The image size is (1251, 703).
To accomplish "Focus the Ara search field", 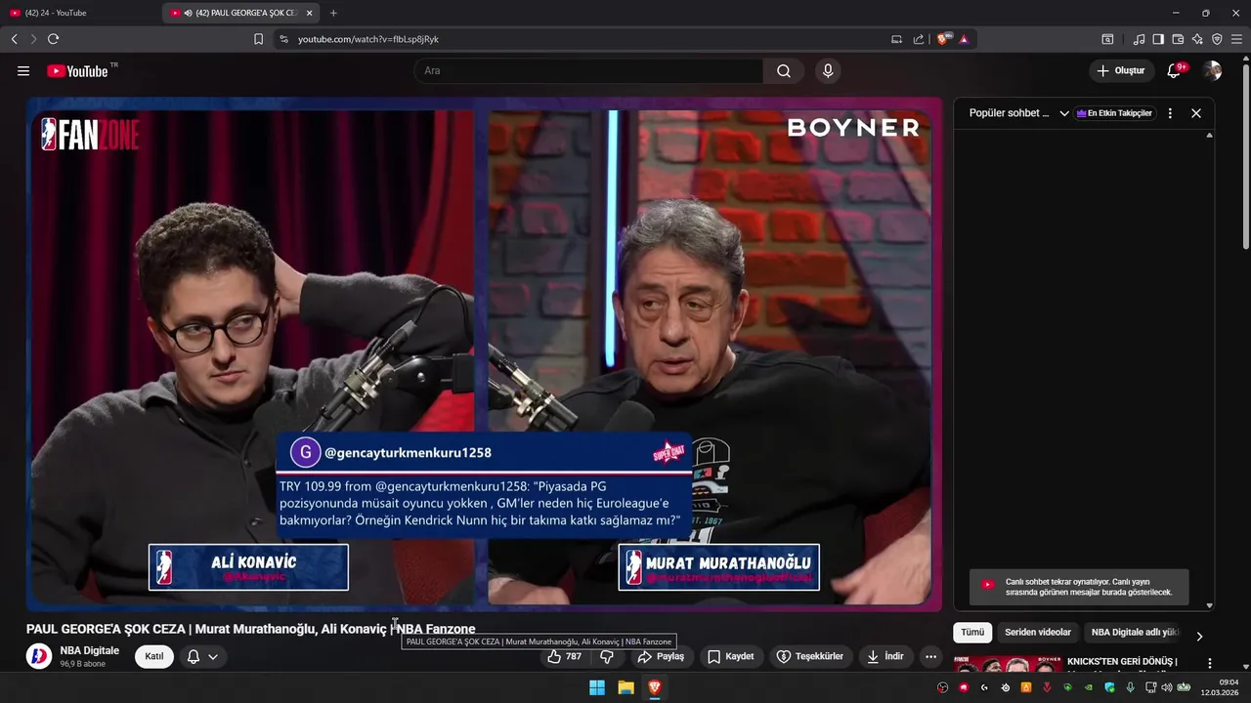I will click(x=589, y=71).
